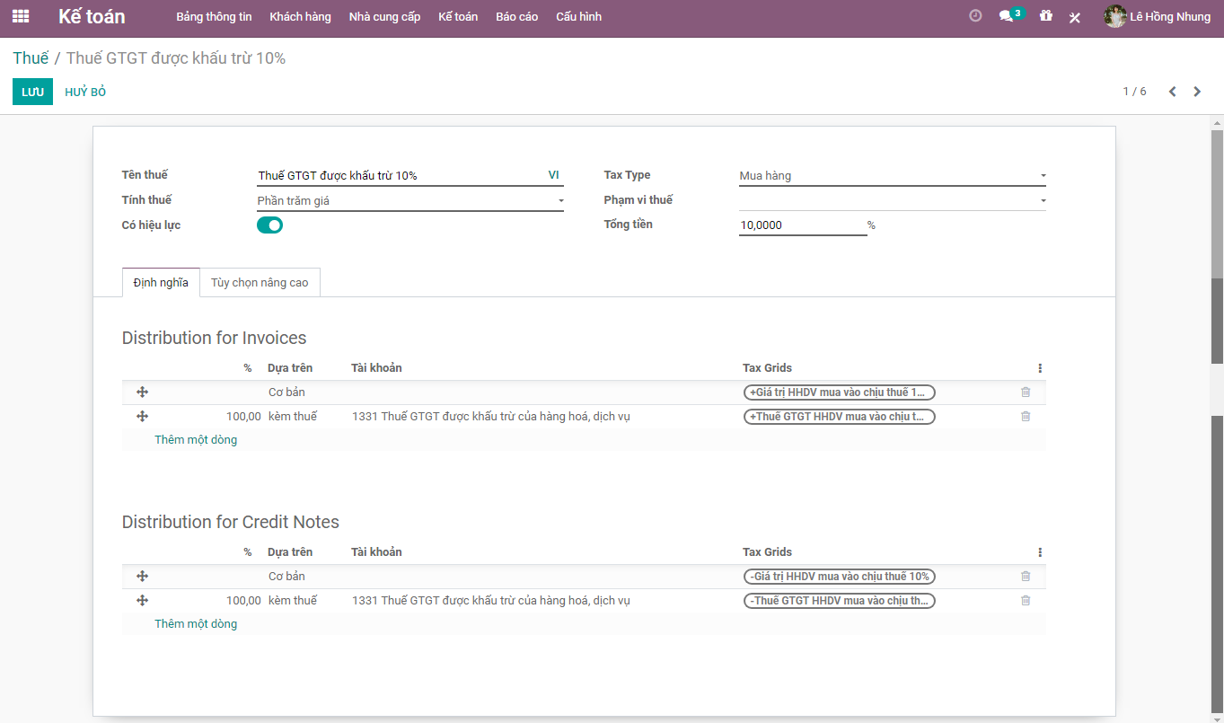This screenshot has width=1224, height=723.
Task: Go to previous record arrow
Action: point(1172,92)
